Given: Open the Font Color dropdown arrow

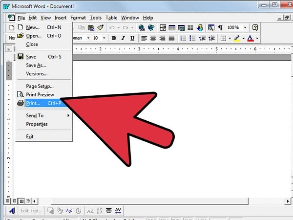Looking at the screenshot, I should coord(257,38).
